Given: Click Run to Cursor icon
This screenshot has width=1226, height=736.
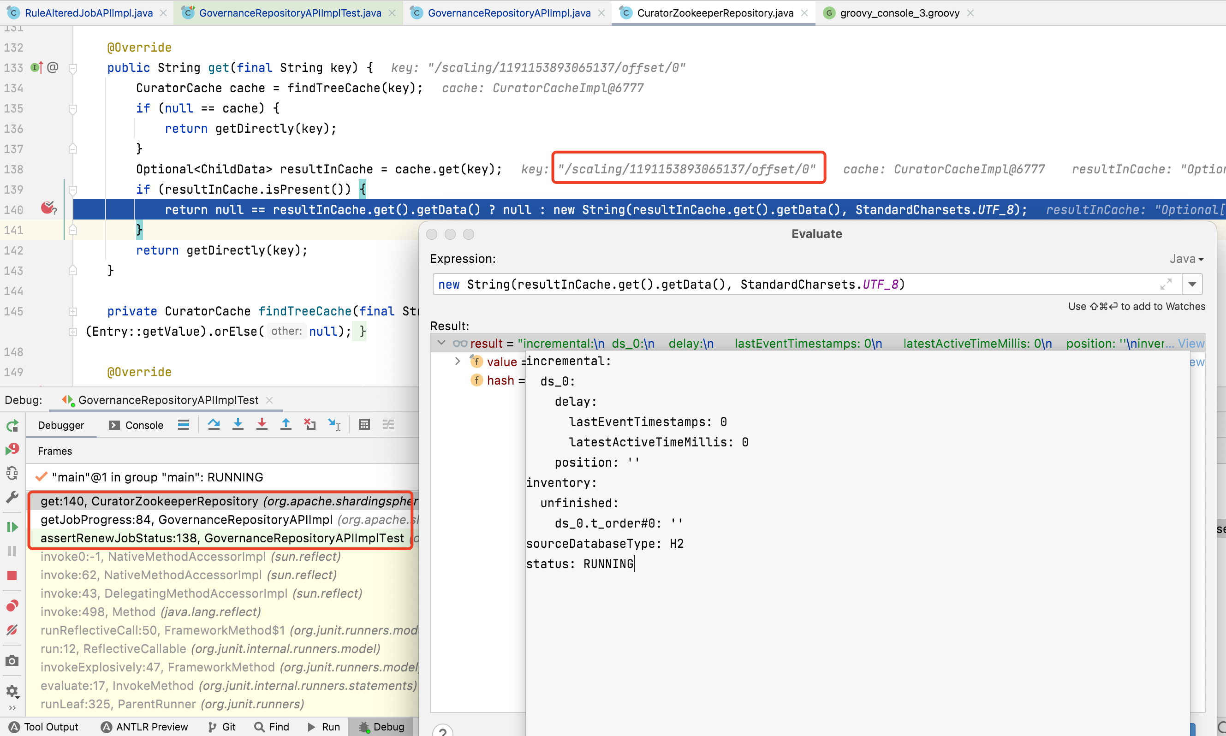Looking at the screenshot, I should pos(334,425).
